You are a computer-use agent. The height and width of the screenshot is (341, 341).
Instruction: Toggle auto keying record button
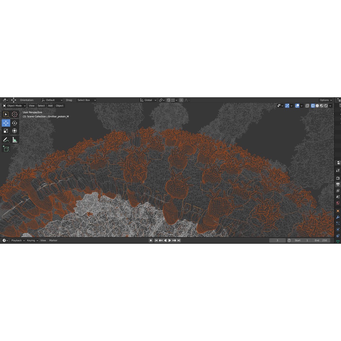point(151,240)
